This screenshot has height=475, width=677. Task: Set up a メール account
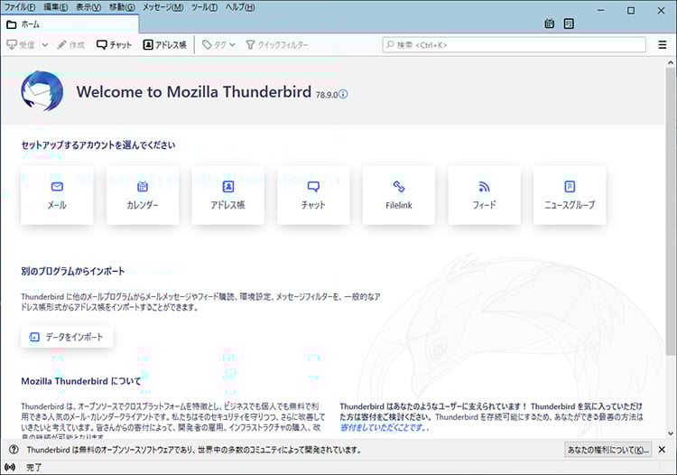[x=57, y=195]
